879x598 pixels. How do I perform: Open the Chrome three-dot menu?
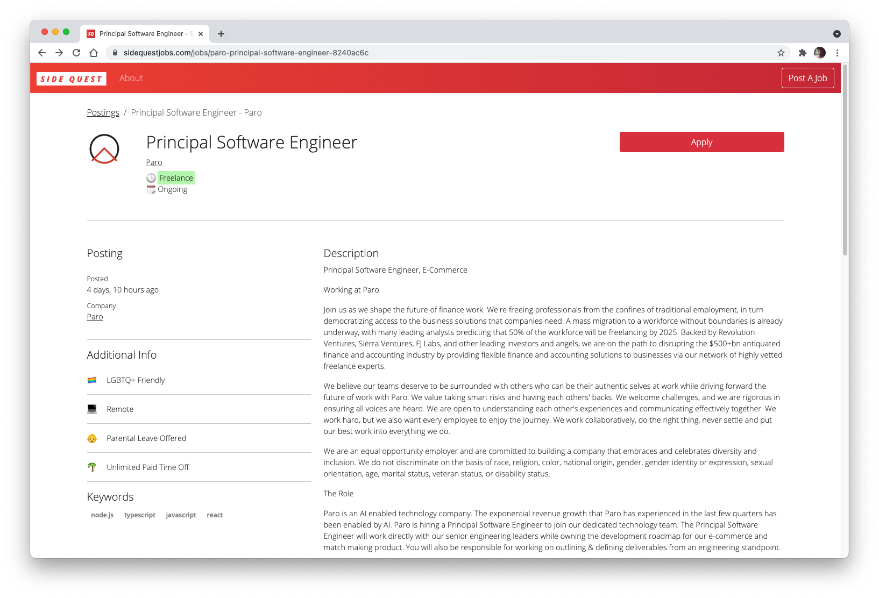pyautogui.click(x=837, y=53)
